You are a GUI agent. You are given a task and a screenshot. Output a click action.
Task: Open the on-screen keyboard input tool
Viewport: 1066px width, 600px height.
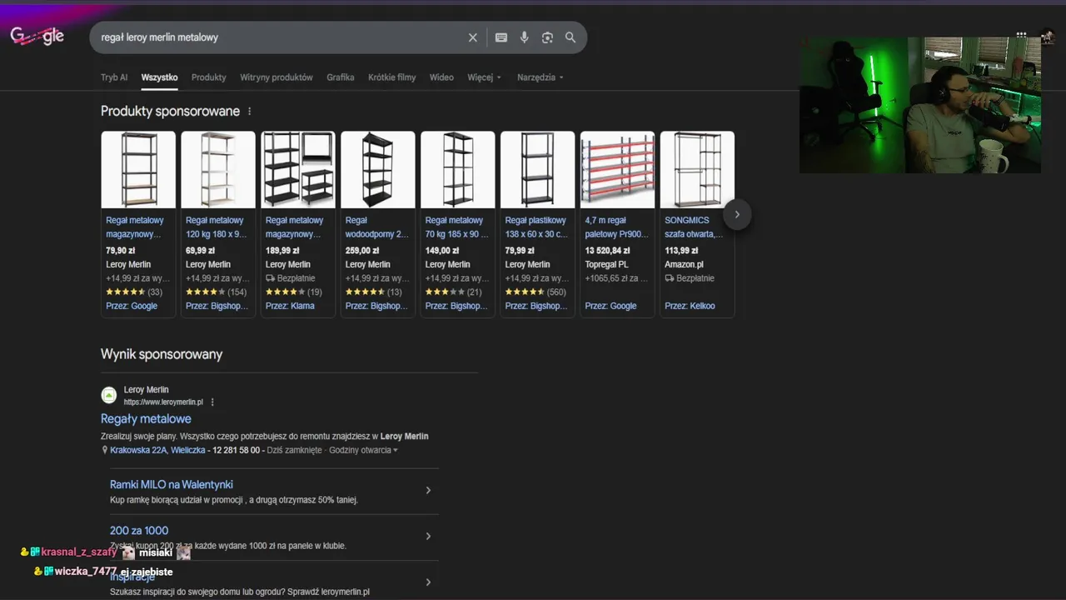click(x=501, y=37)
